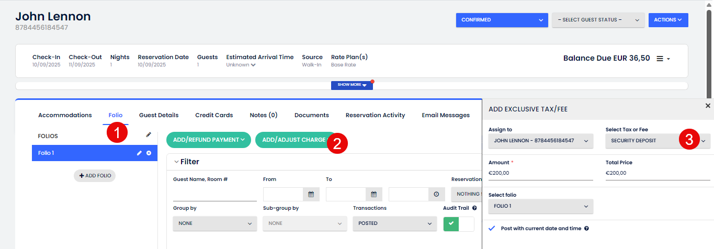Screen dimensions: 714x249
Task: Collapse the Filter section
Action: point(176,162)
